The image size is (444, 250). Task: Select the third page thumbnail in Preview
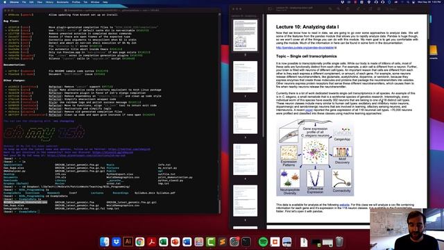point(245,118)
